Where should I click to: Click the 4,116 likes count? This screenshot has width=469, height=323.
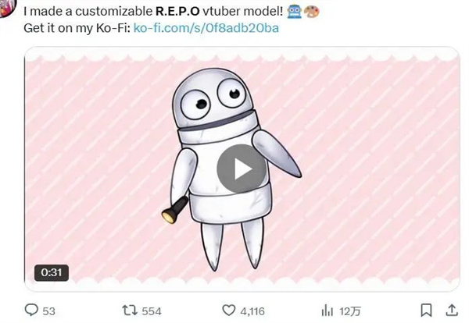pos(252,311)
